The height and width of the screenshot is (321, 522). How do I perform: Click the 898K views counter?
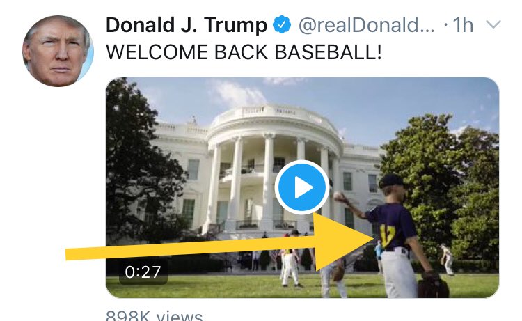click(154, 315)
